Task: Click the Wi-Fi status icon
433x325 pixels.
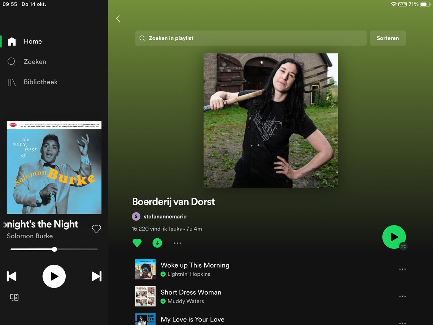Action: tap(393, 4)
